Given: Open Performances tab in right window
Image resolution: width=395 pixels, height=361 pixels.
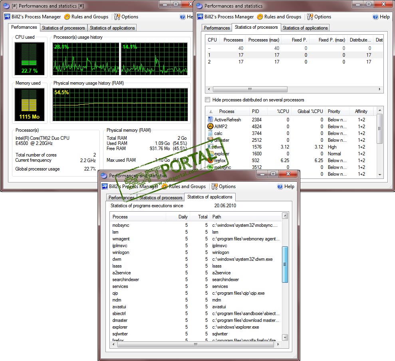Looking at the screenshot, I should 216,28.
